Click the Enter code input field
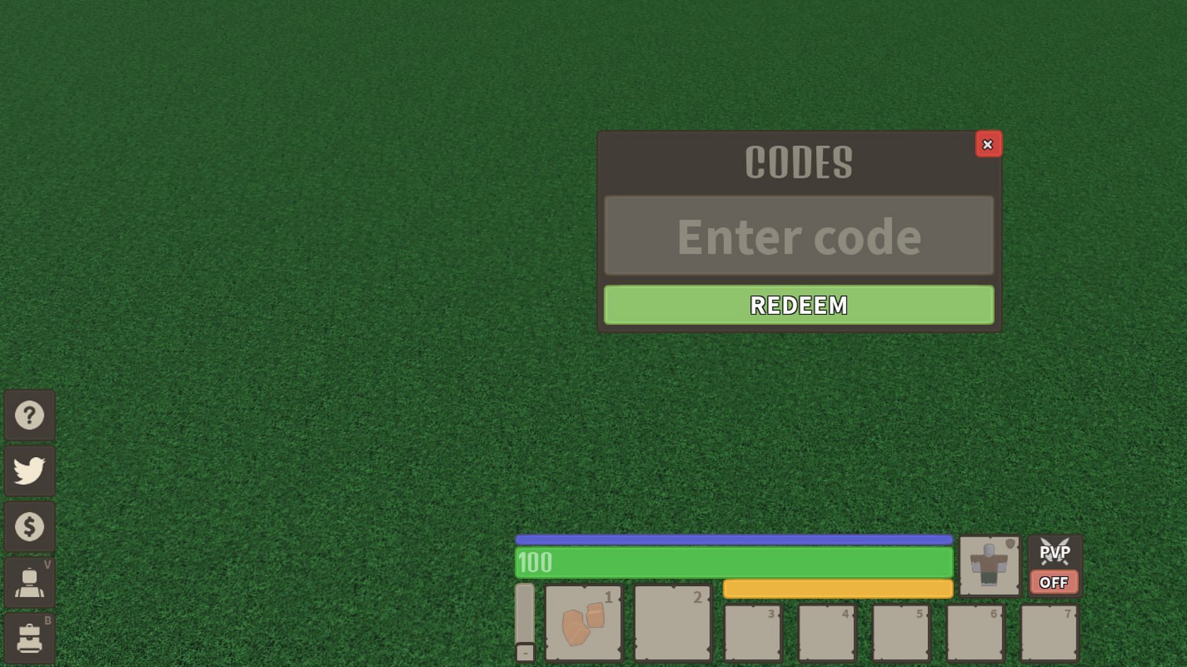The height and width of the screenshot is (667, 1187). coord(799,235)
